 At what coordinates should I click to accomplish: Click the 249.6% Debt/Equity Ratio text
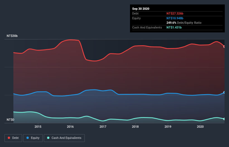coord(184,23)
